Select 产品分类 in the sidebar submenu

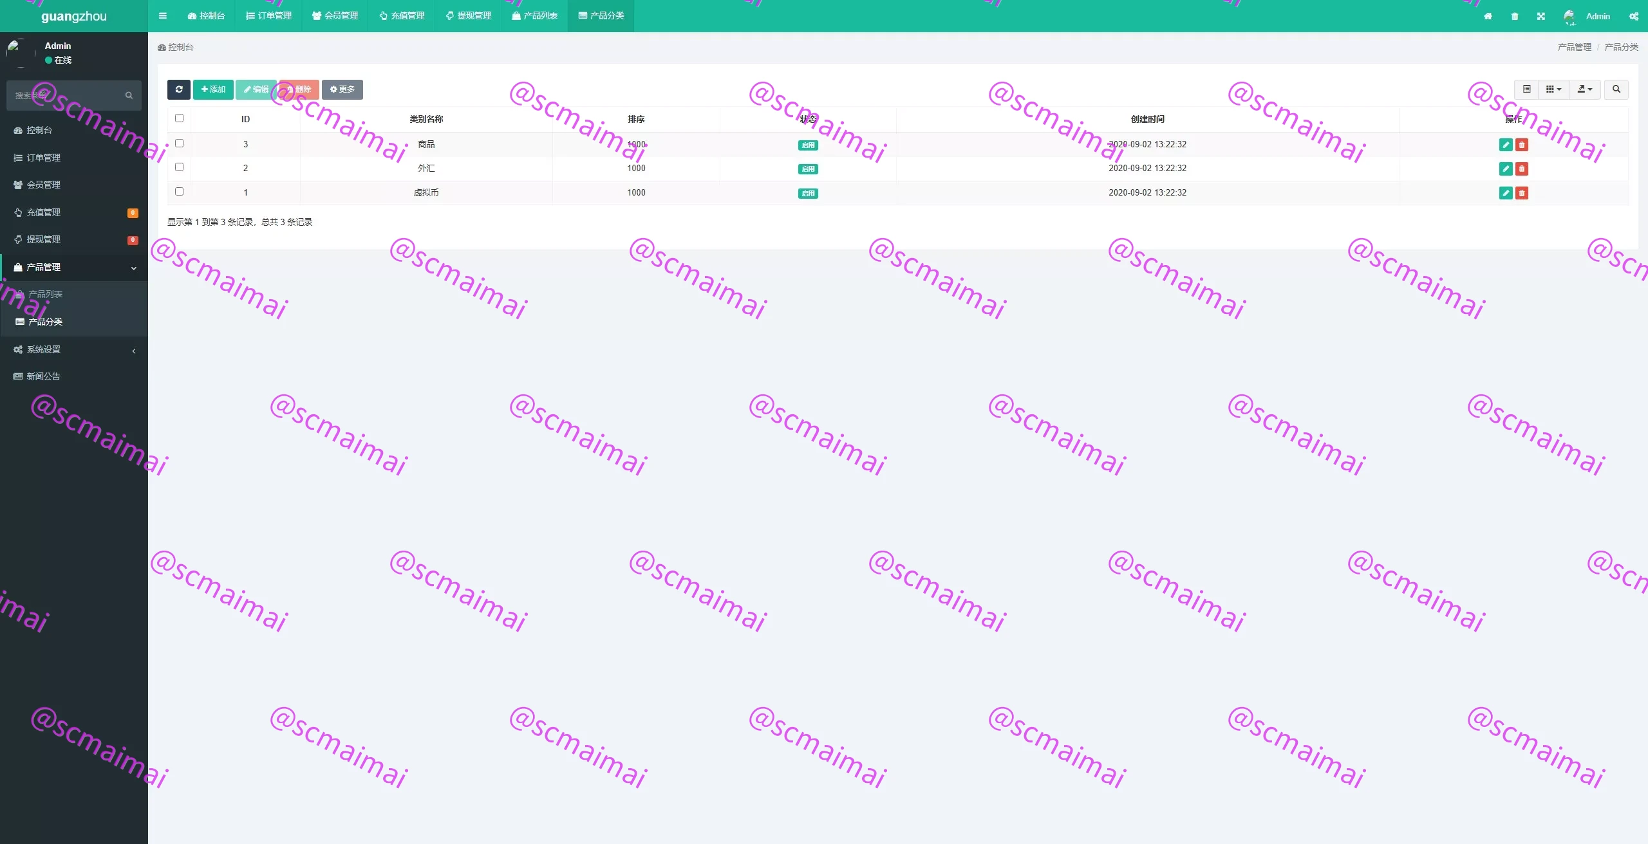coord(74,322)
